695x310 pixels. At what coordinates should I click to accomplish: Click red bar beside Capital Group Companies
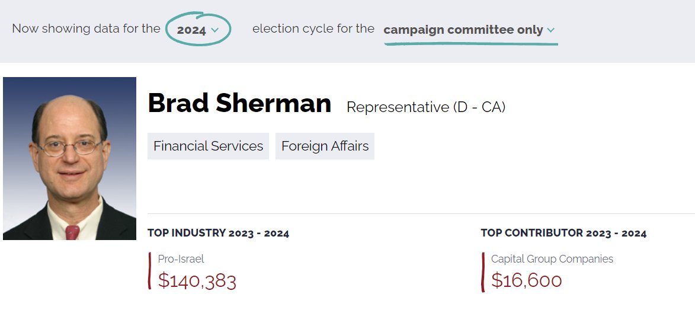coord(483,271)
